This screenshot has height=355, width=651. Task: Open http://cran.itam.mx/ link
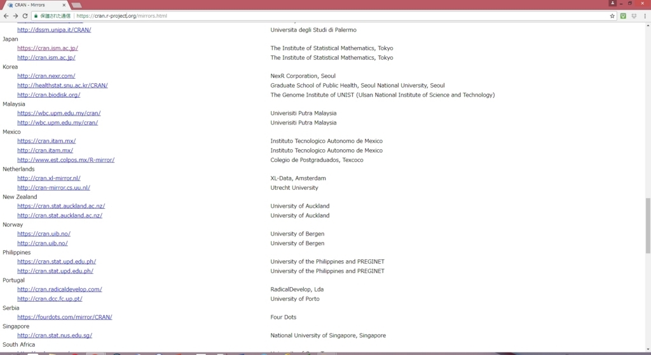(45, 151)
